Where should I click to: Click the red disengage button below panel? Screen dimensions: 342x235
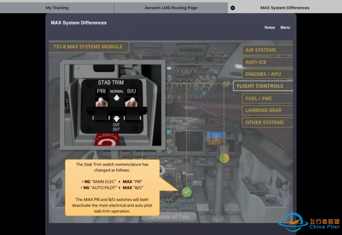[x=107, y=139]
